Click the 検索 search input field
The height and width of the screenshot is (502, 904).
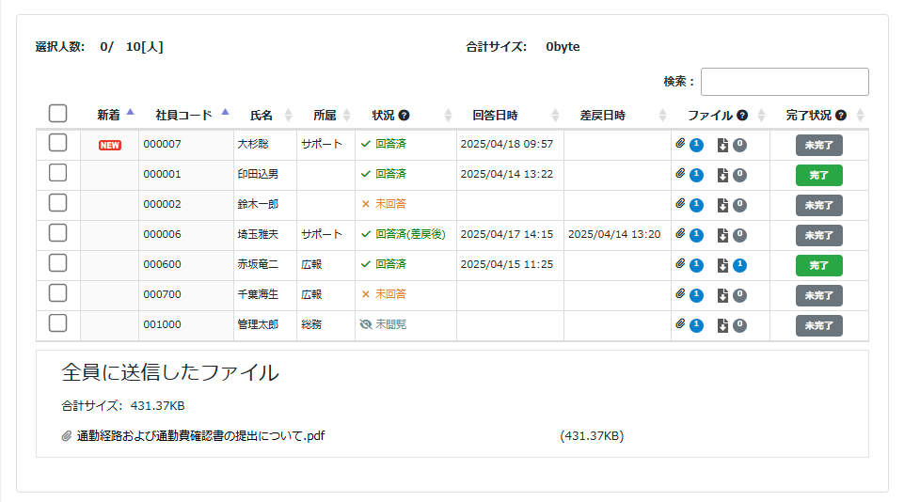[785, 82]
